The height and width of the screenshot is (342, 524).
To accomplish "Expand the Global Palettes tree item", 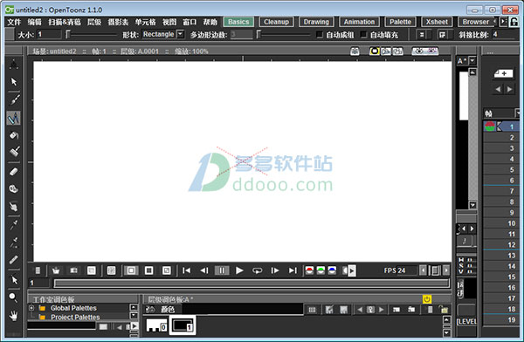I will (31, 308).
